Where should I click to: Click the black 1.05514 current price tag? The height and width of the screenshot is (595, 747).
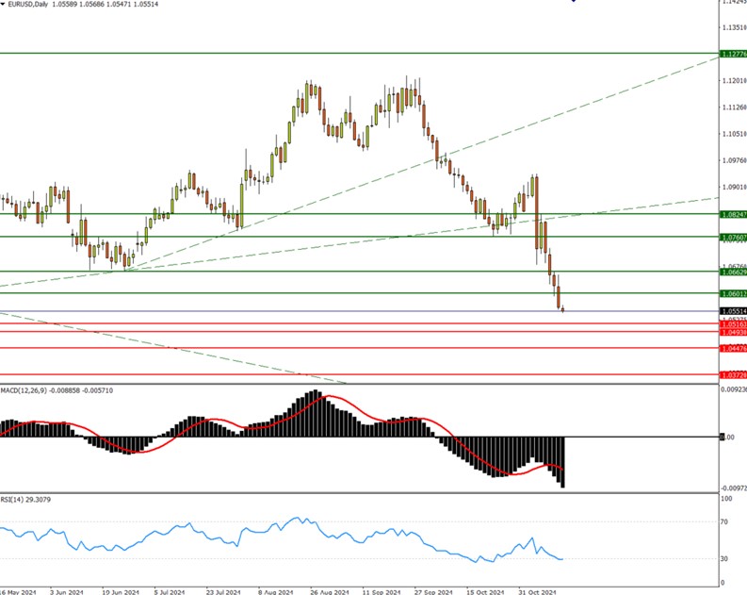pos(732,310)
